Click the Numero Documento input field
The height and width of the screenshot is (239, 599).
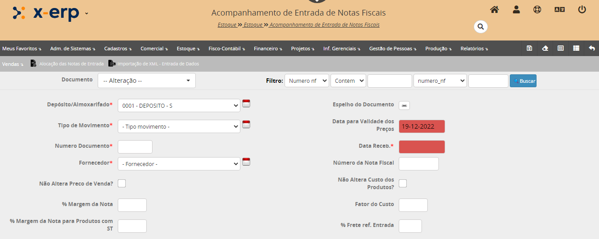[135, 147]
